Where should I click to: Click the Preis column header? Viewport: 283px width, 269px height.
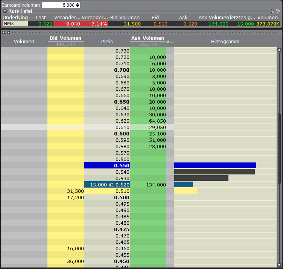[107, 41]
